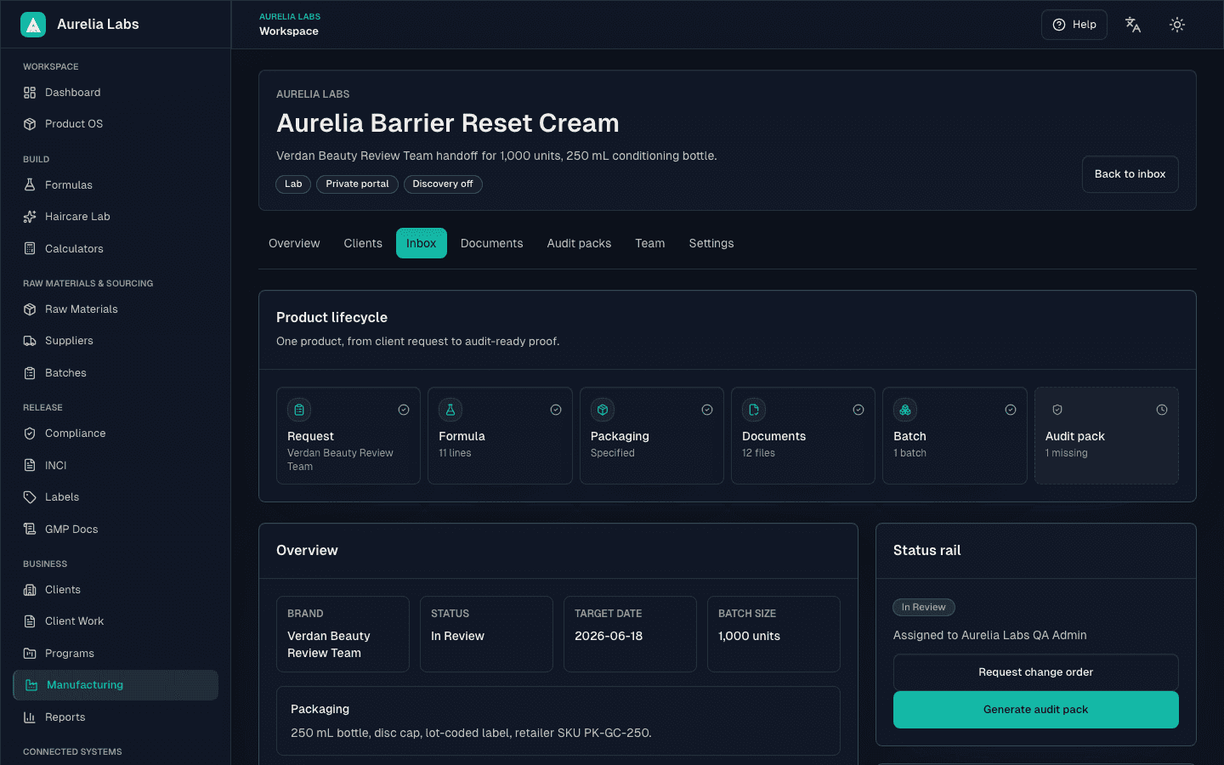Open the Settings tab

tap(711, 243)
